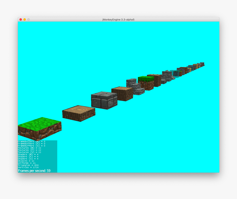Viewport: 237px width, 199px height.
Task: Click the translucent blue water block
Action: pyautogui.click(x=174, y=74)
